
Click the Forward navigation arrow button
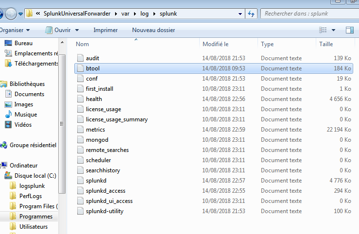[11, 14]
